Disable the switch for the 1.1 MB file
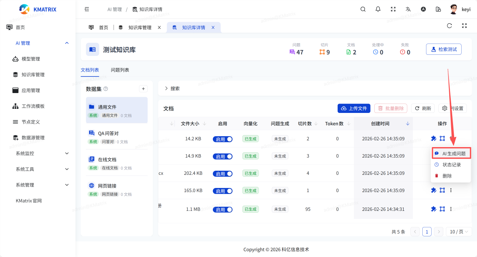 tap(223, 210)
